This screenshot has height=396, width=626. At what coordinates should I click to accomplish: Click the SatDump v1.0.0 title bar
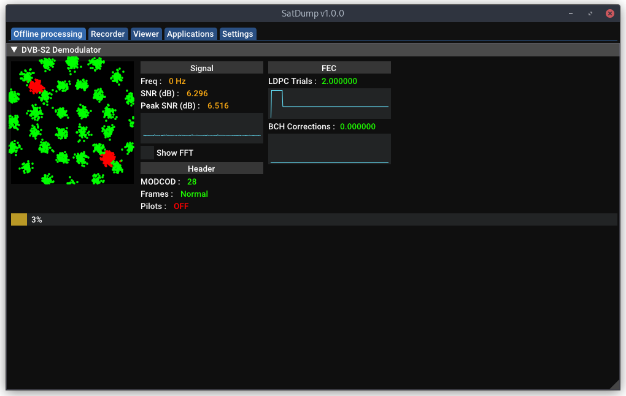click(312, 13)
